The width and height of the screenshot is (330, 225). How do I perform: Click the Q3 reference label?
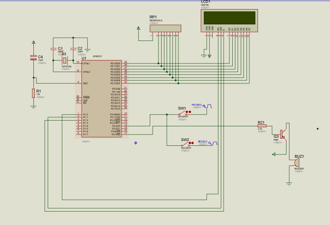pos(276,136)
